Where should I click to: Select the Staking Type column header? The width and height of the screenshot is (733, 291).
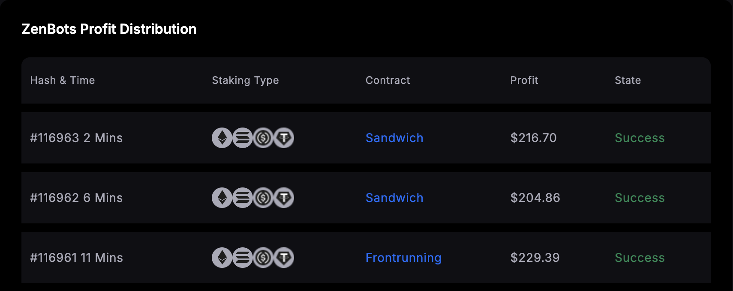(x=245, y=80)
